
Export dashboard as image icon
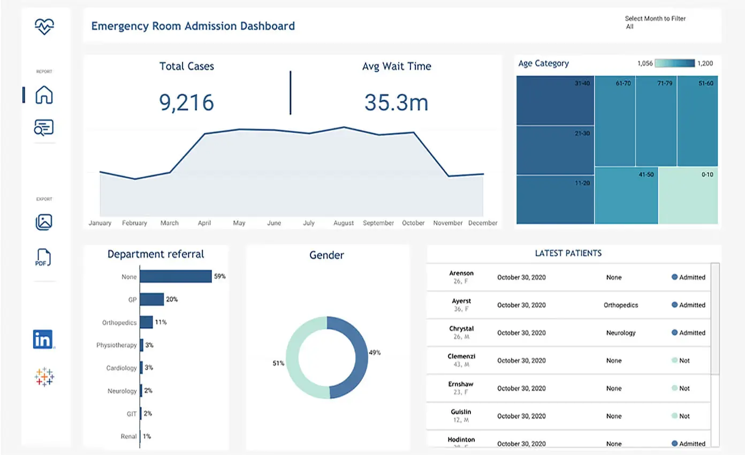(x=44, y=222)
